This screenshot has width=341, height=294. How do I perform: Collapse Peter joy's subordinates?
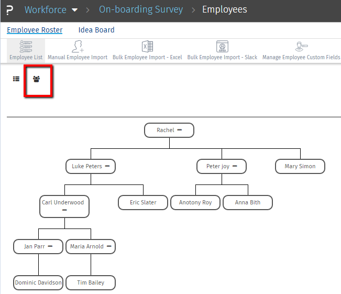pyautogui.click(x=235, y=166)
